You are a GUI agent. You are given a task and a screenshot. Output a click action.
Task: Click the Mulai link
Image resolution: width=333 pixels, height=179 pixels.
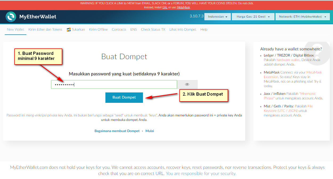(x=150, y=131)
